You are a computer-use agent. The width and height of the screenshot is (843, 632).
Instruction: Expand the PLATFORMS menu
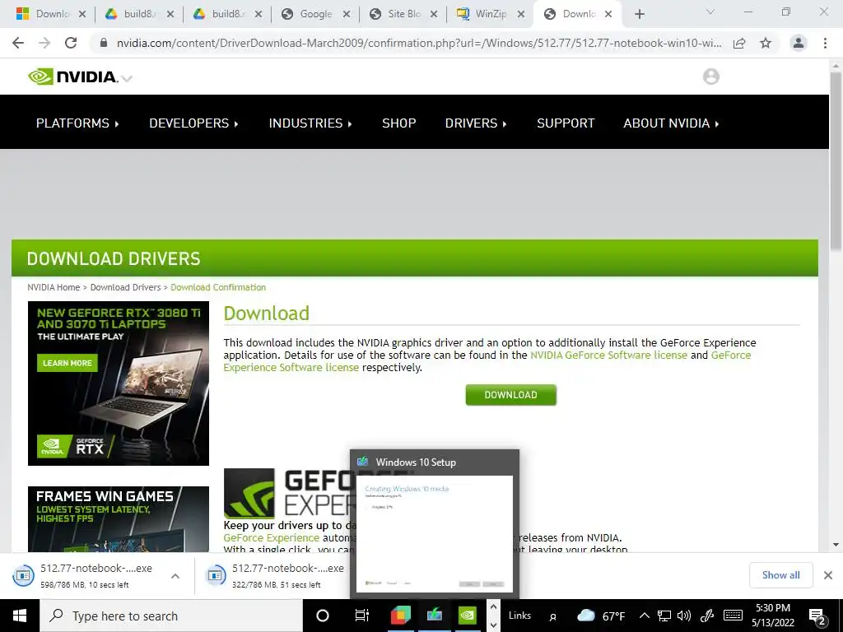point(77,123)
